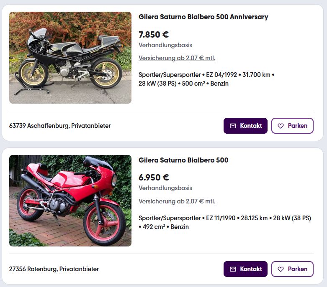
Task: Park the Gilera Saturno Anniversary listing
Action: [292, 126]
